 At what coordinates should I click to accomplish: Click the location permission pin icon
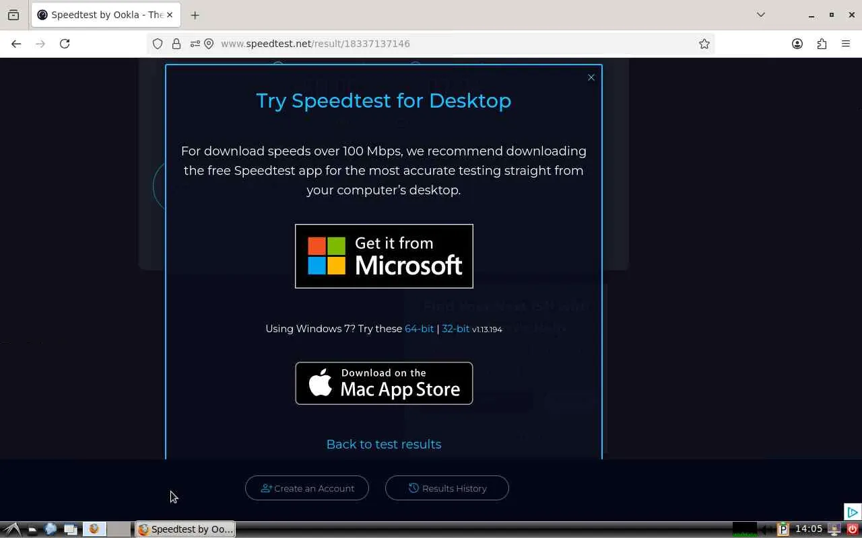[209, 44]
